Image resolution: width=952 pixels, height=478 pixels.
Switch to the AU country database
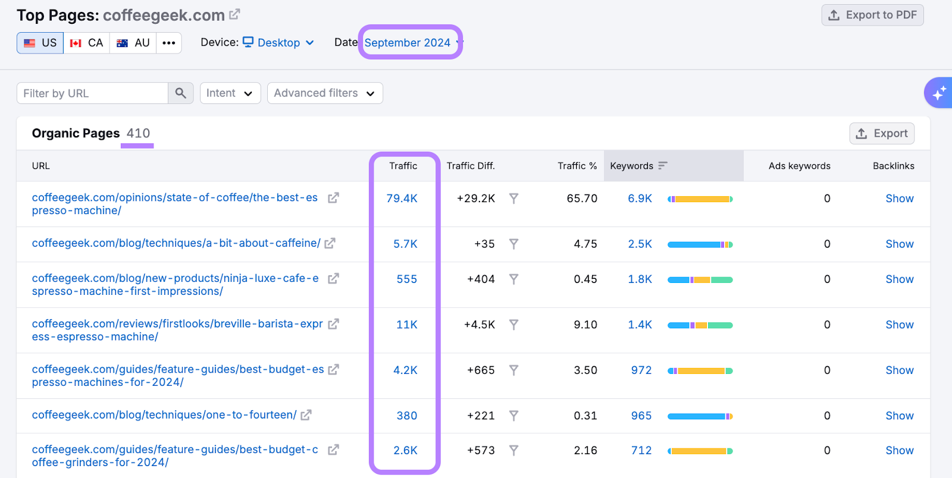tap(133, 43)
